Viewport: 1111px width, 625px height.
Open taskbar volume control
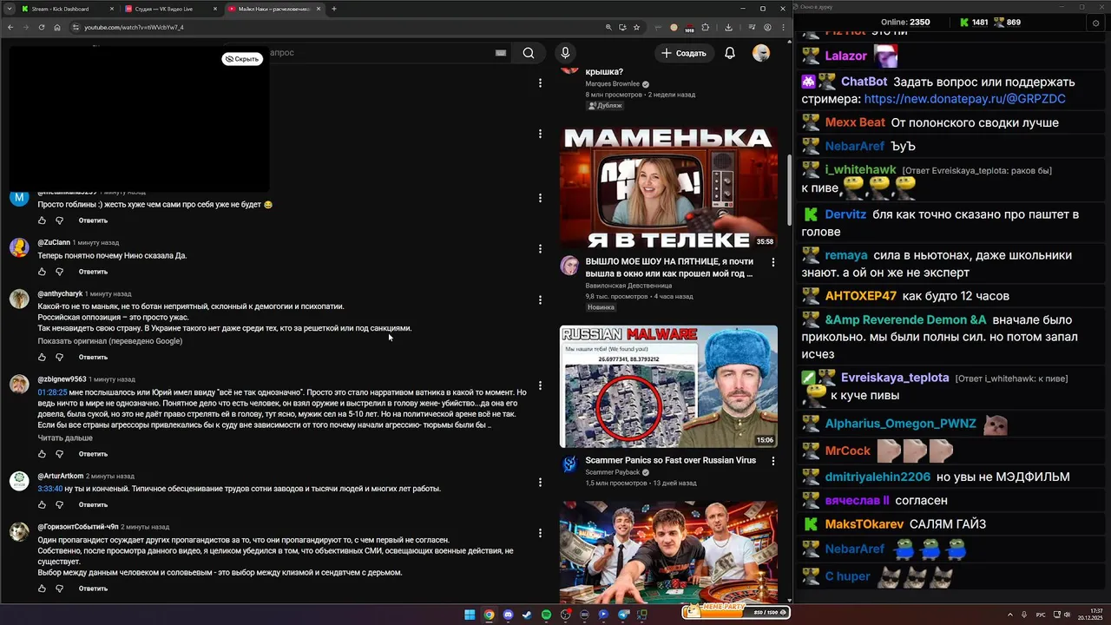coord(1067,615)
